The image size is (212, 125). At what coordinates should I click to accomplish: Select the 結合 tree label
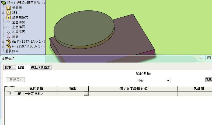(15, 51)
